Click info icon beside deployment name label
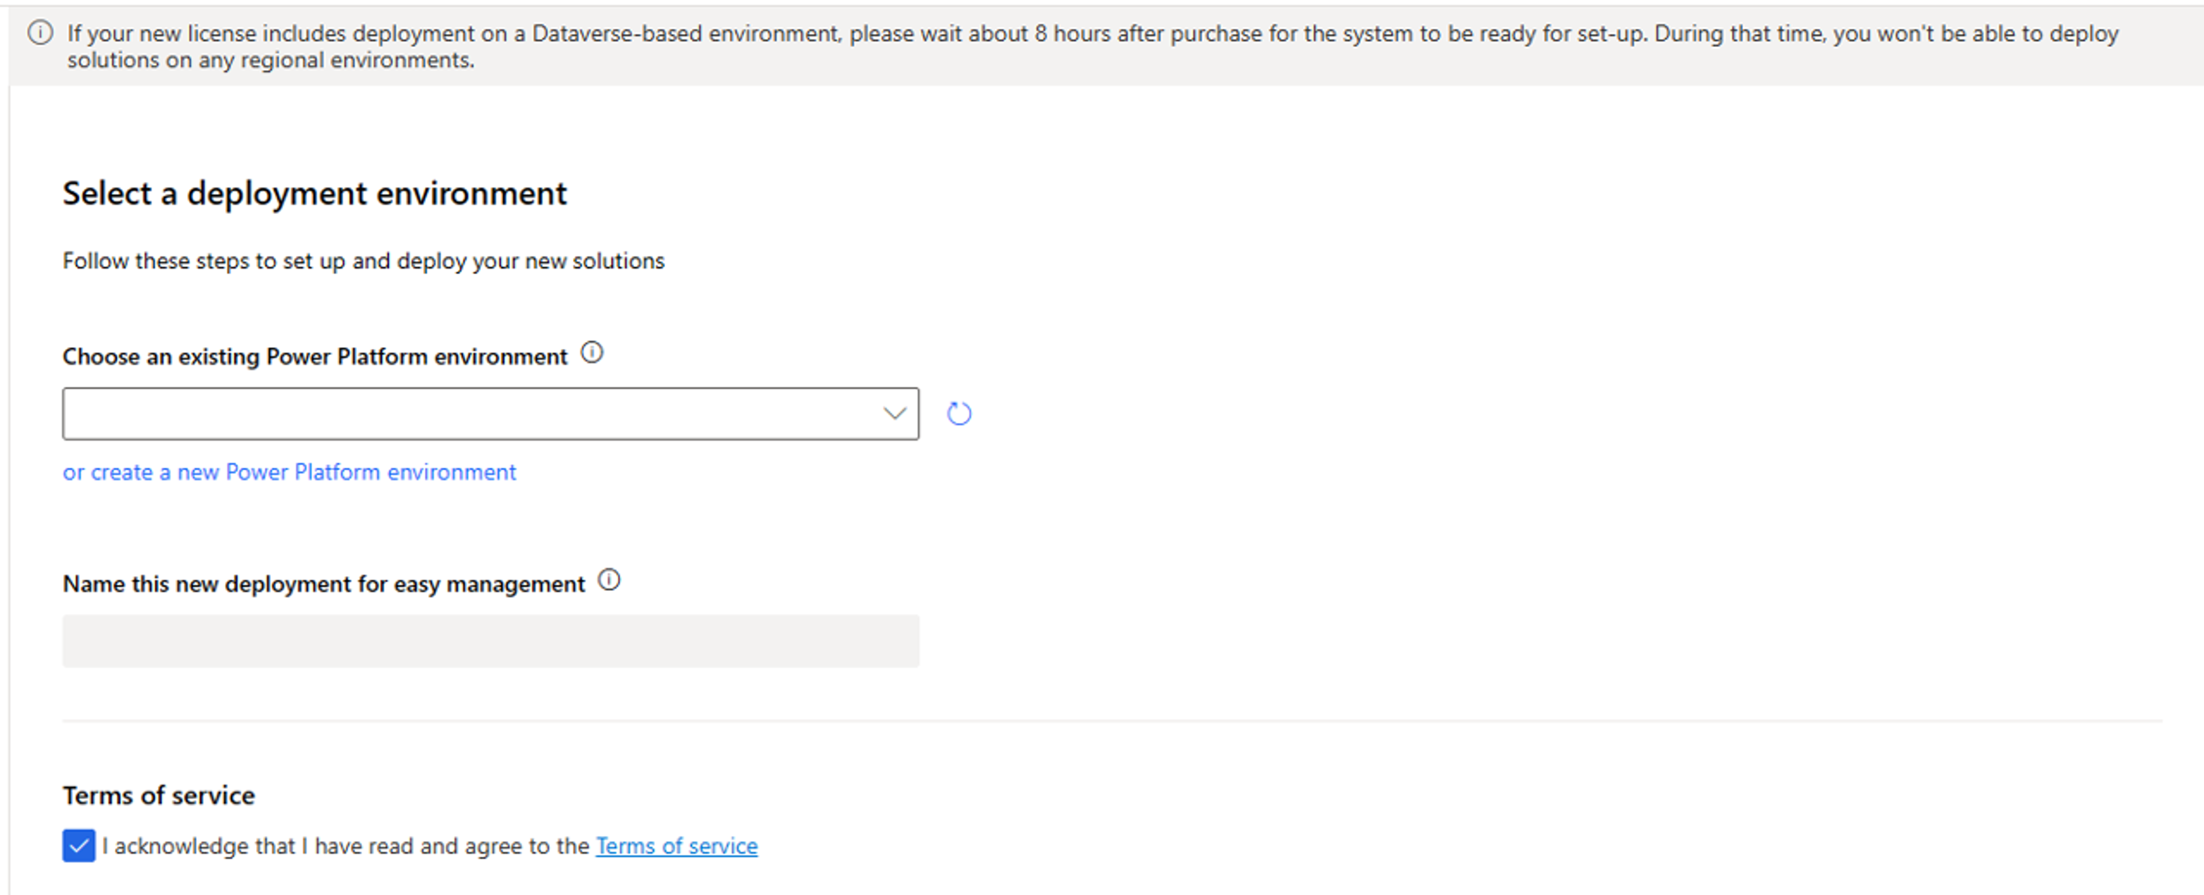 pos(609,581)
